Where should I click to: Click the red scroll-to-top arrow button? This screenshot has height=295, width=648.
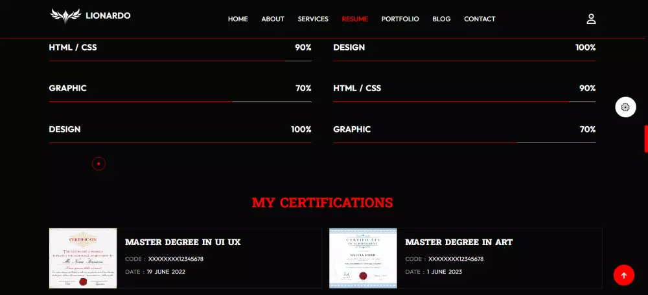point(623,275)
